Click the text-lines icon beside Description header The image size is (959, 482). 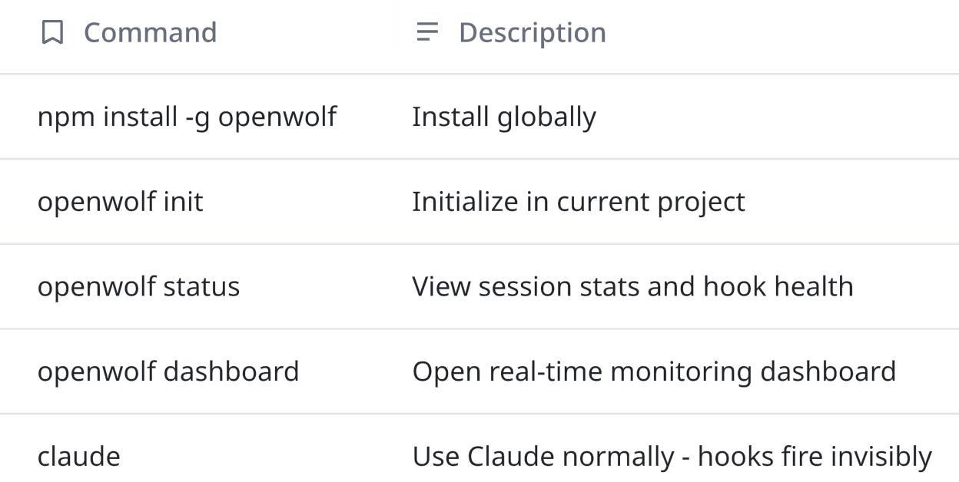coord(426,32)
